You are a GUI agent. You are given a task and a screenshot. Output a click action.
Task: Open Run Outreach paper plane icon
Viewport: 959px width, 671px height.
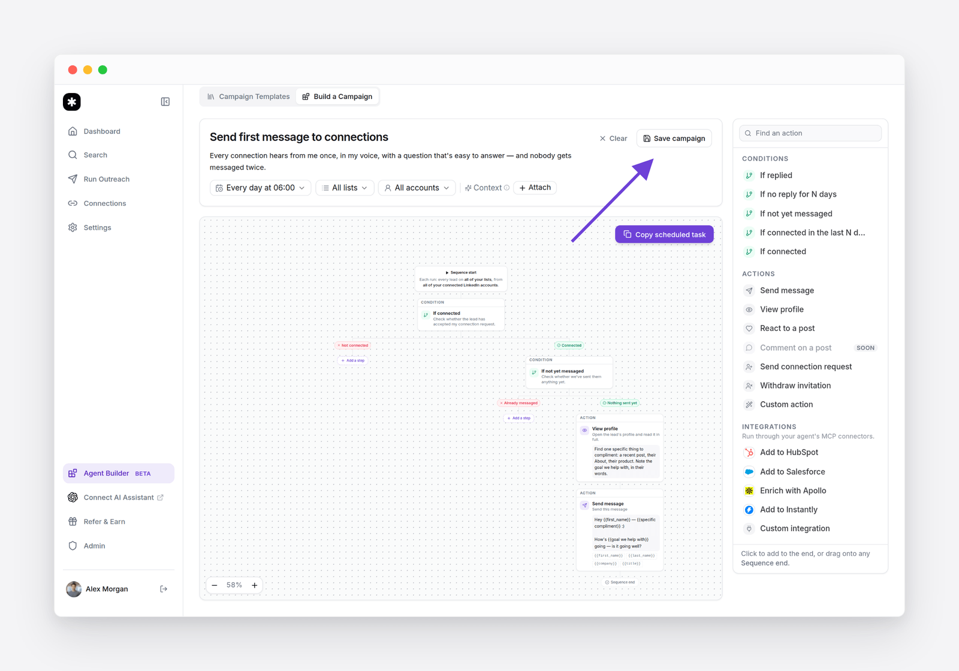(x=73, y=179)
